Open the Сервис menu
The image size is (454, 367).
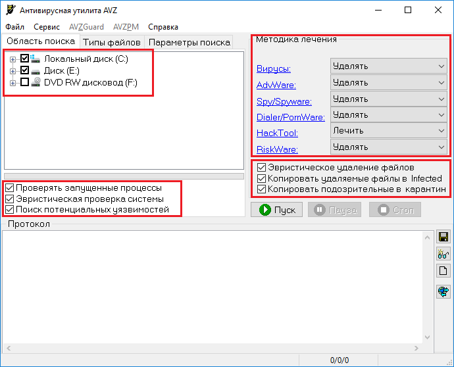click(47, 27)
